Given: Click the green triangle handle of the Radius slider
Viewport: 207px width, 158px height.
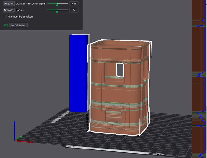Looking at the screenshot, I should [57, 11].
